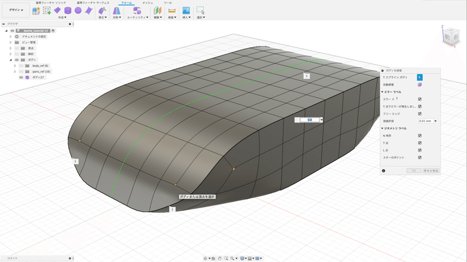
Task: Click the Create Form sparkle-box icon
Action: tap(36, 11)
